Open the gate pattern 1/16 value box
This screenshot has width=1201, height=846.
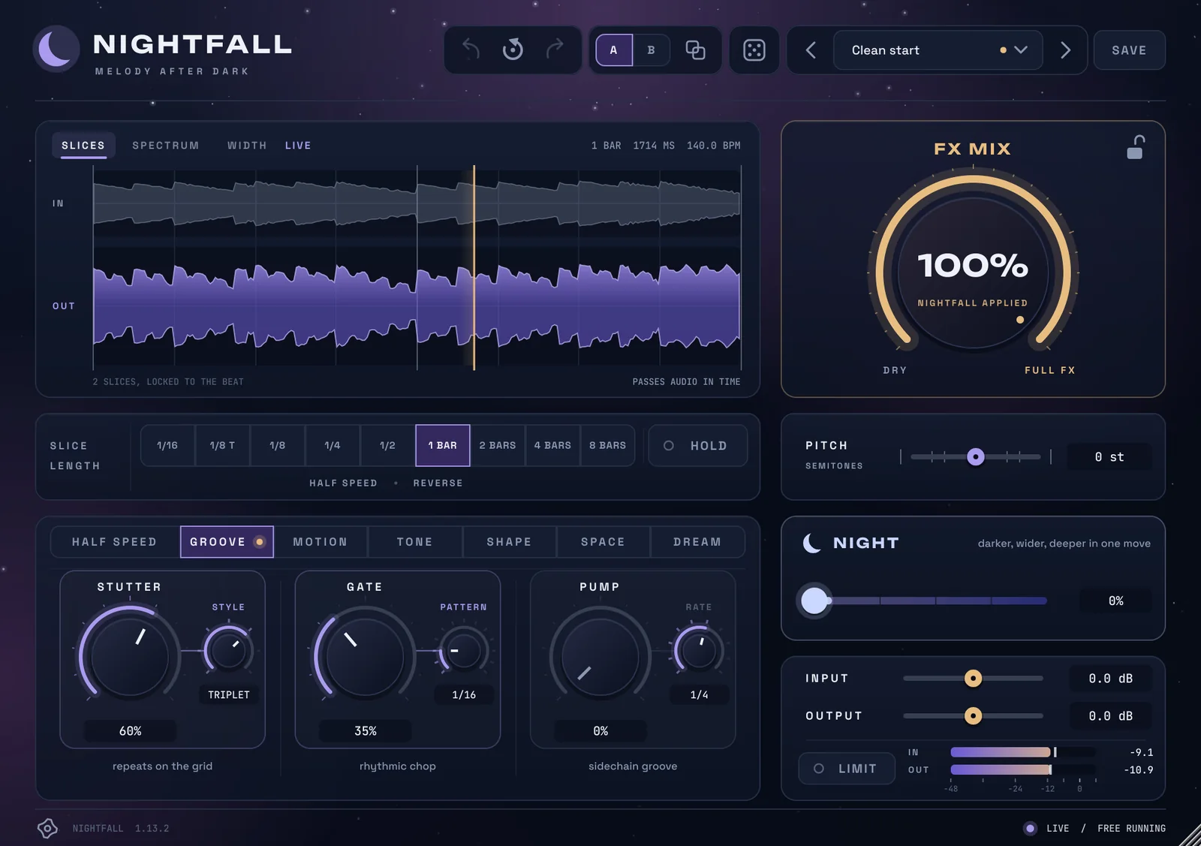(x=464, y=695)
